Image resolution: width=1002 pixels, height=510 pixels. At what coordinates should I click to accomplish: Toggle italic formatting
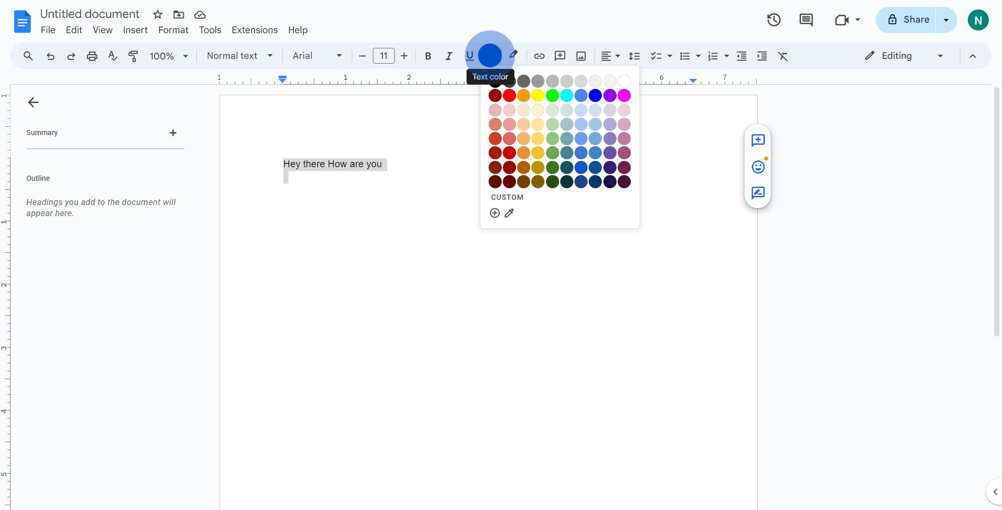click(x=449, y=56)
